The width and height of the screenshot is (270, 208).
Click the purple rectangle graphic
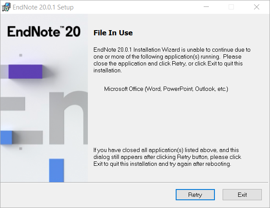pos(25,71)
